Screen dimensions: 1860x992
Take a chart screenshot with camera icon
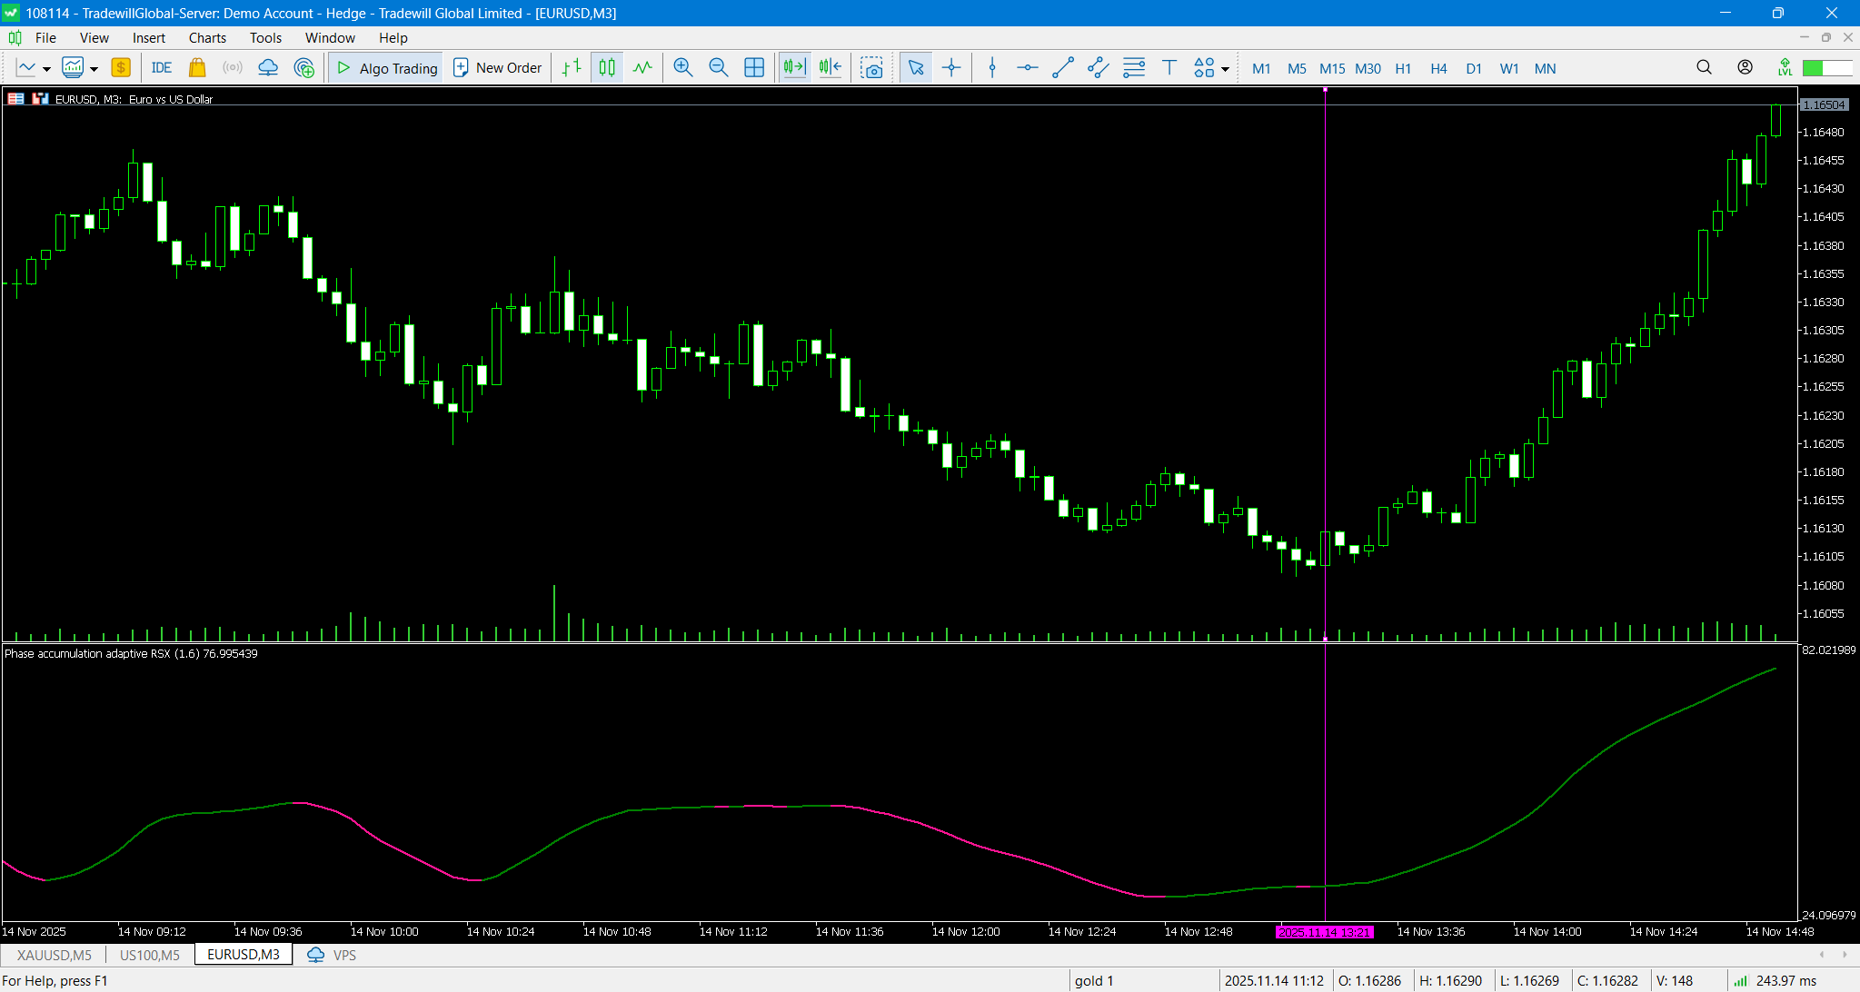coord(872,68)
